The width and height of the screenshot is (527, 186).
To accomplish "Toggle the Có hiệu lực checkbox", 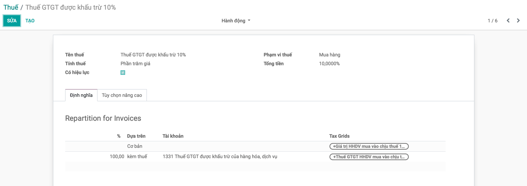I will click(x=123, y=73).
